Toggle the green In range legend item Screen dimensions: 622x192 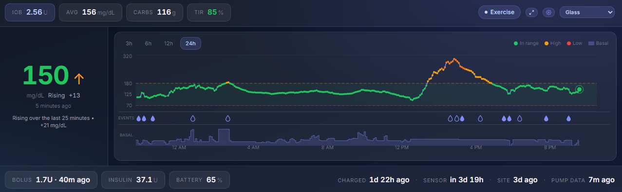tap(526, 43)
